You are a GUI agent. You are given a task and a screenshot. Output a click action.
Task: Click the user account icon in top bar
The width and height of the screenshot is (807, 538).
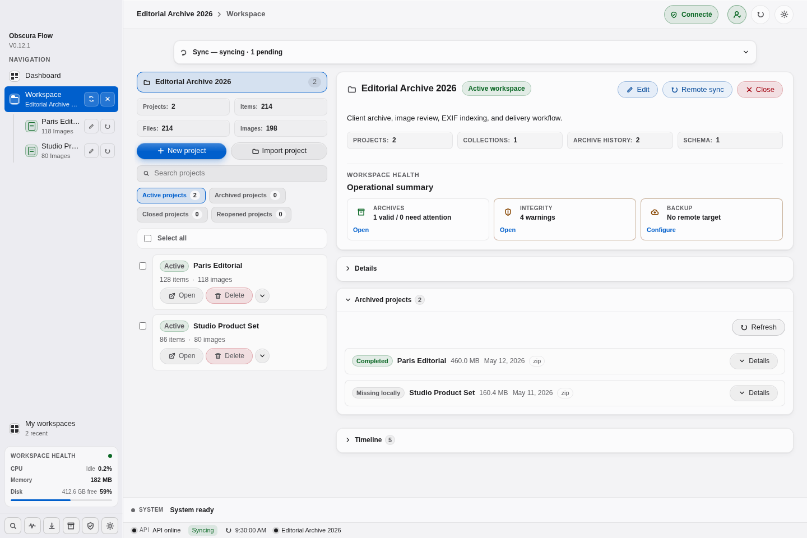tap(737, 15)
